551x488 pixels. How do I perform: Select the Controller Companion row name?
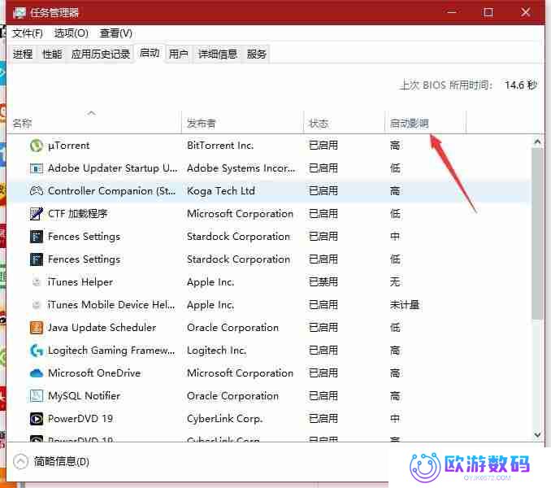tap(112, 191)
